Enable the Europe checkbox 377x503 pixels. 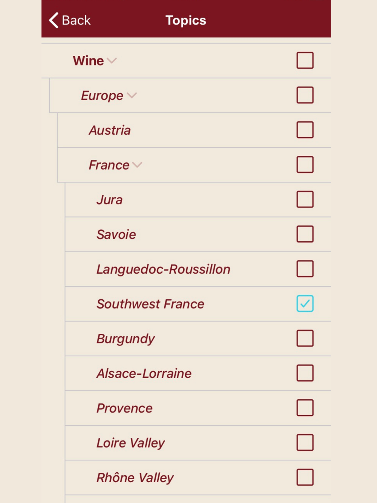pos(305,95)
